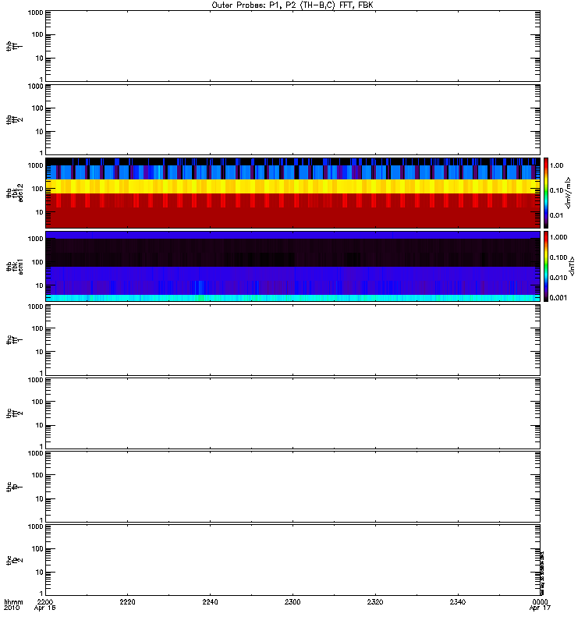Select the "10" tick label in thc fff 2 panel

[x=40, y=425]
